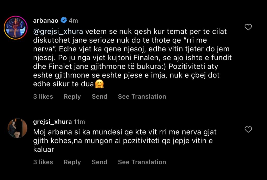Follow the @grejsi_xhura mention in arbanao's comment
Viewport: 267px width, 180px height.
pos(58,32)
